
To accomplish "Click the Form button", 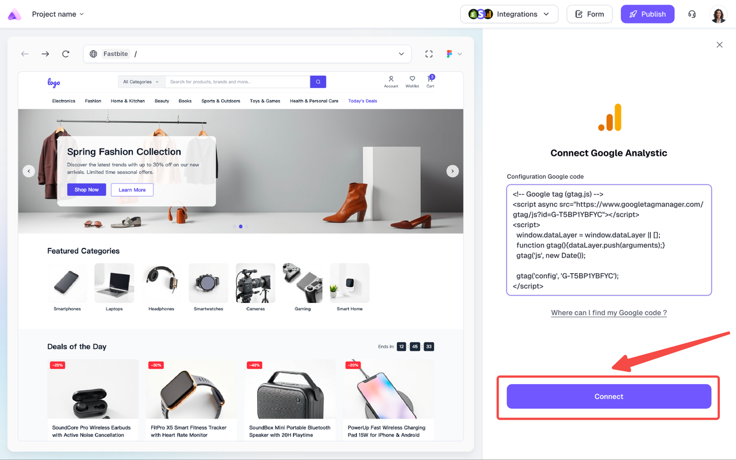I will (x=589, y=14).
